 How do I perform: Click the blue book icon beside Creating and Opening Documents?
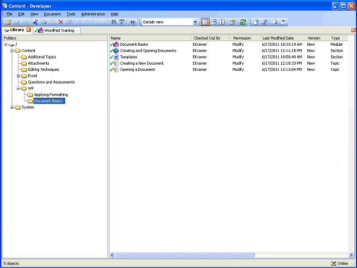[x=116, y=51]
